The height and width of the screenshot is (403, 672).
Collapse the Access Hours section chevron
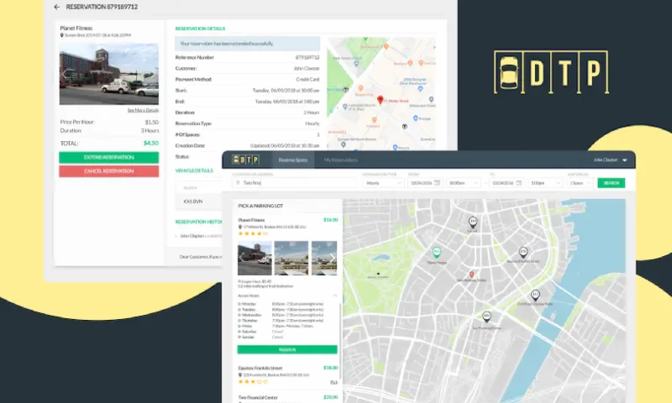pos(334,296)
